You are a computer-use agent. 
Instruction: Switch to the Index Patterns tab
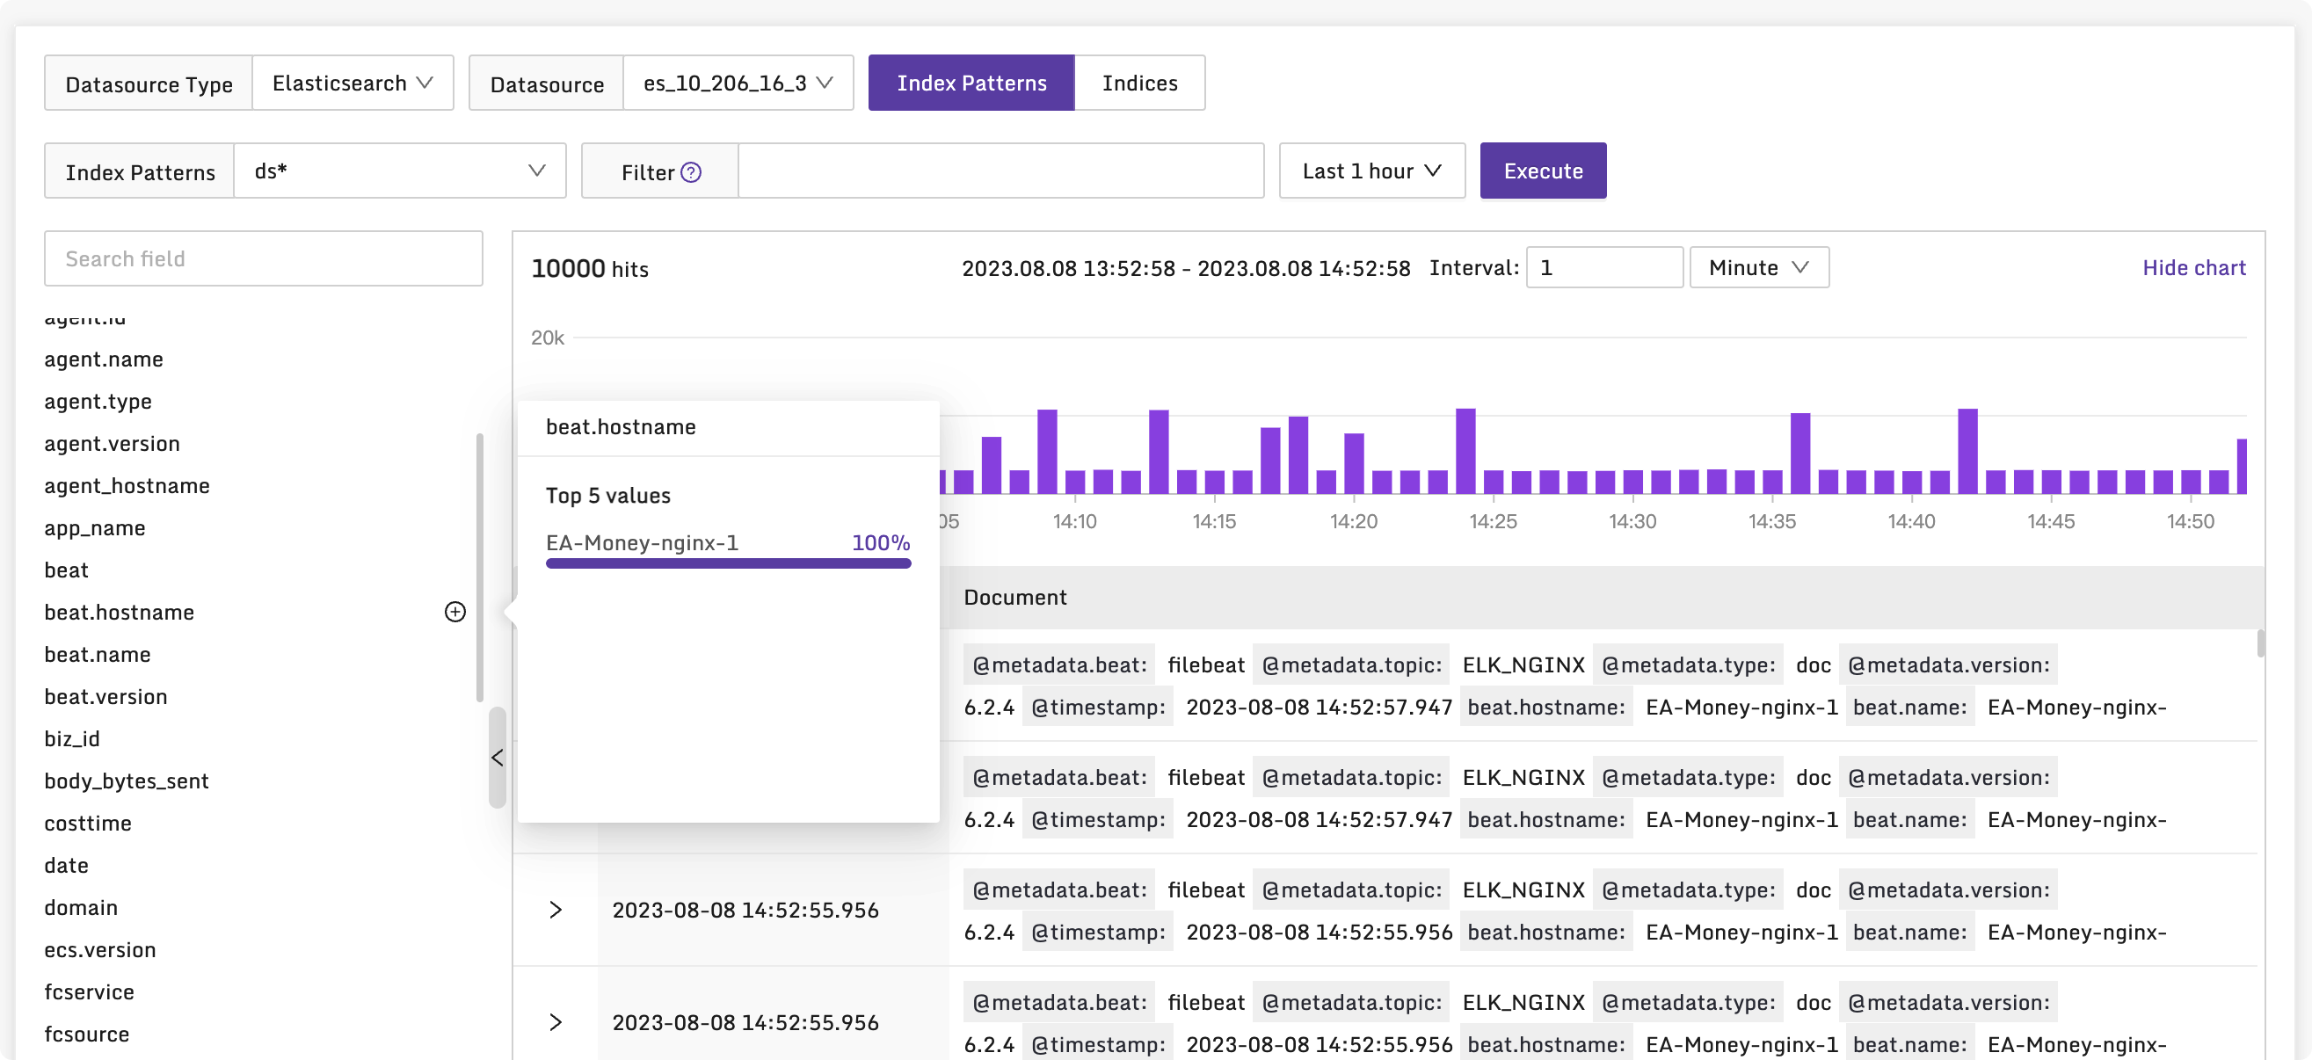[971, 83]
